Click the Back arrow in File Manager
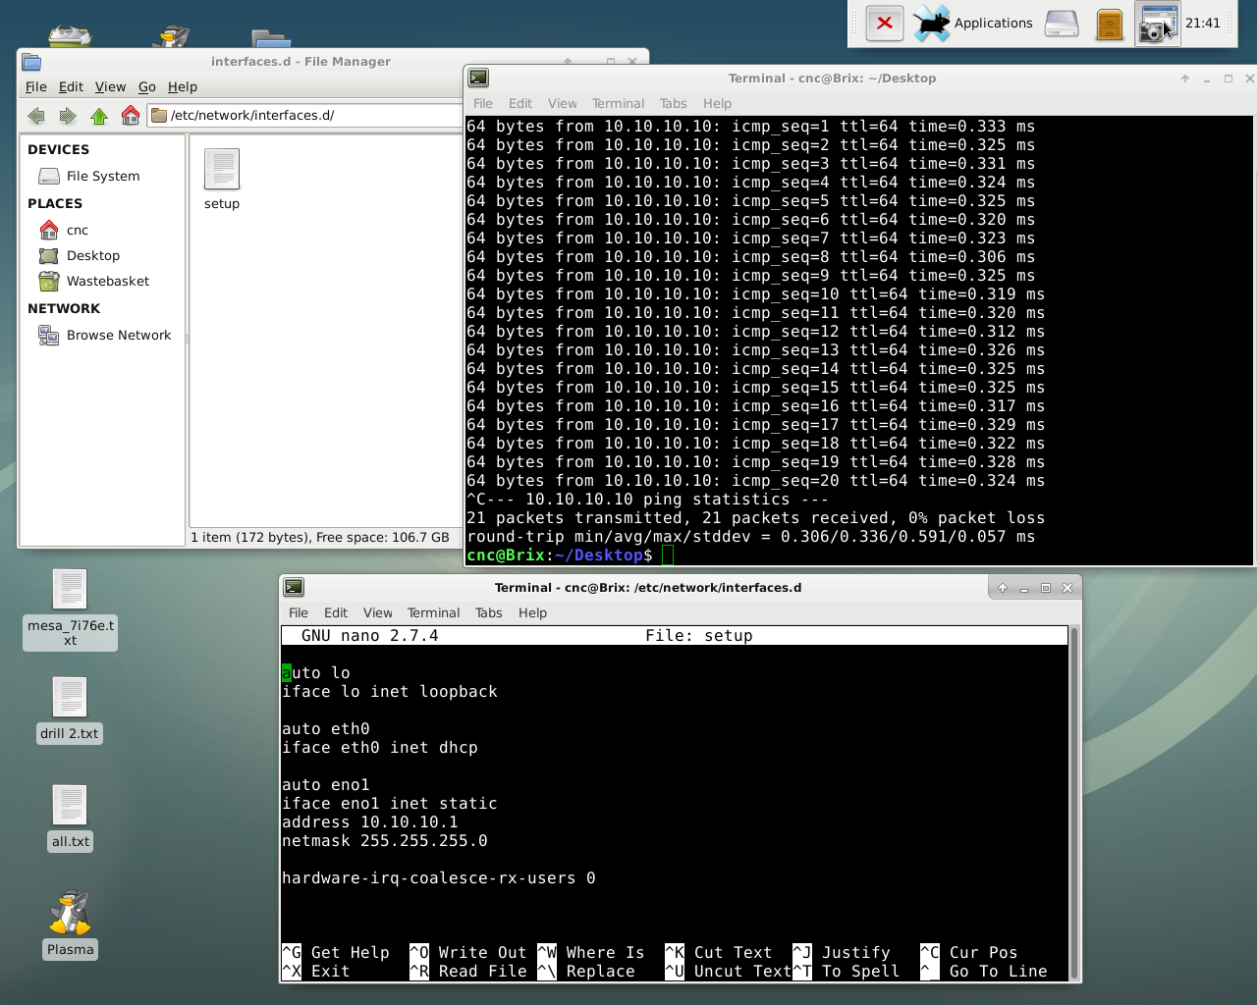The image size is (1257, 1005). coord(36,116)
